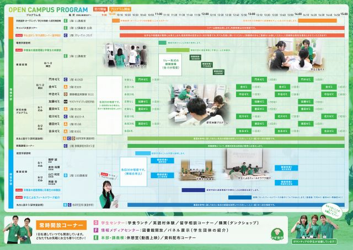Viewport: 353px width, 250px height.
Task: Click the C building badge in the 門本ゼミ row
Action: (66, 79)
